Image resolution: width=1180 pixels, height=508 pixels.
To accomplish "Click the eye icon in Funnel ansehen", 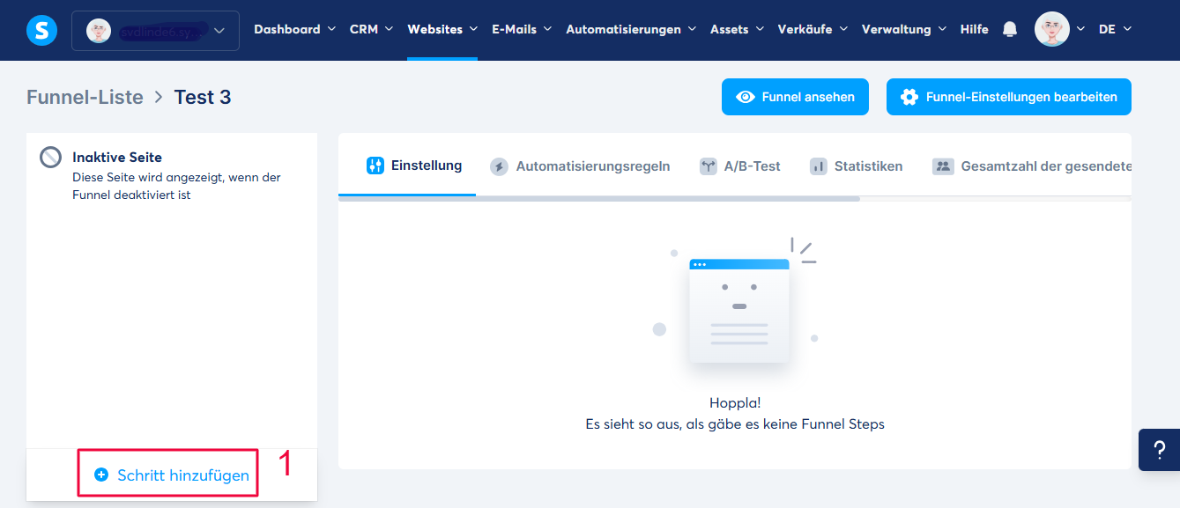I will click(x=746, y=97).
